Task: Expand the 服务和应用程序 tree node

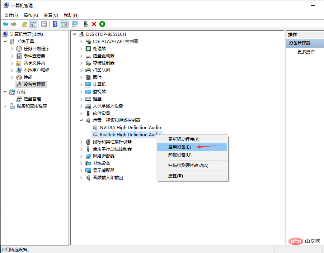Action: click(x=5, y=106)
